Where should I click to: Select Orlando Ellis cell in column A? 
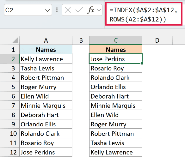click(46, 124)
